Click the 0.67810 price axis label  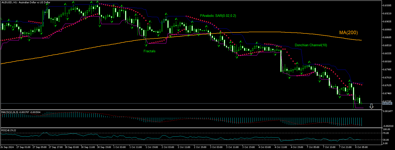(x=387, y=77)
